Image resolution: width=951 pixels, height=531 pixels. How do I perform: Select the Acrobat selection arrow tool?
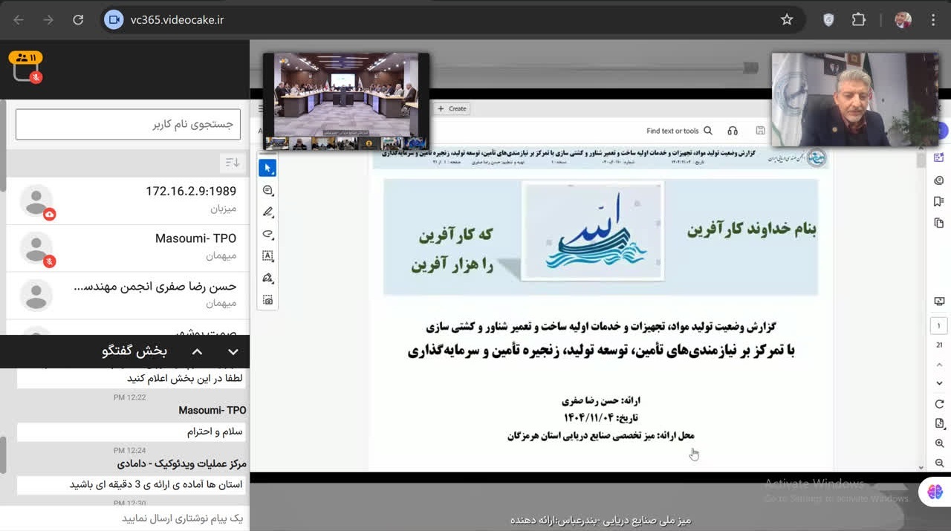click(x=267, y=167)
